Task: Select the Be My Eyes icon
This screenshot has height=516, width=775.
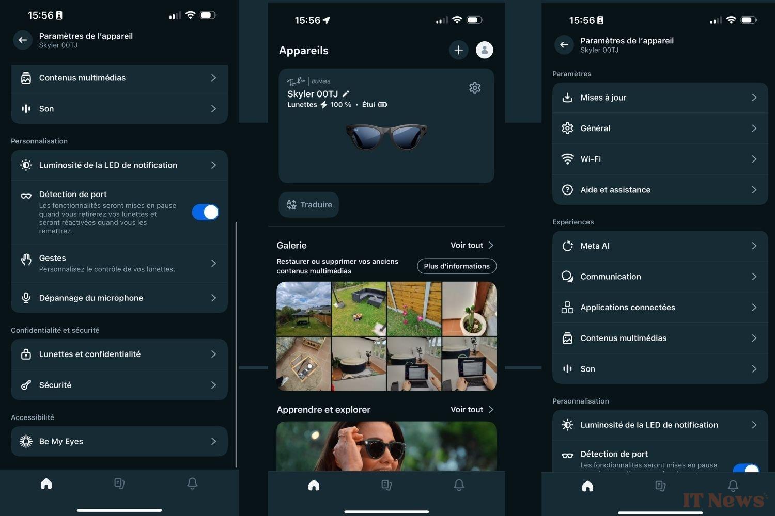Action: (26, 441)
